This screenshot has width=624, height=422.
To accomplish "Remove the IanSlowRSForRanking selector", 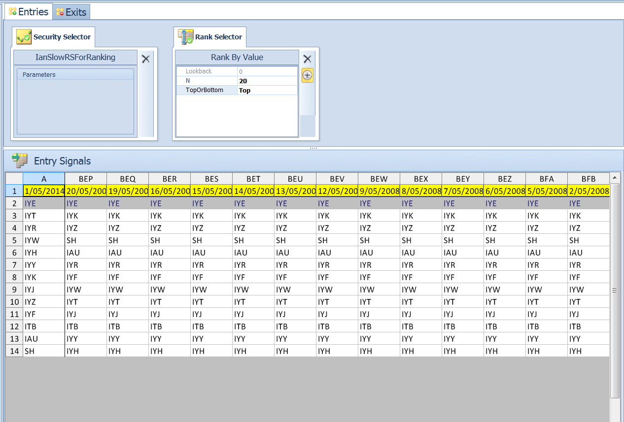I will coord(145,59).
